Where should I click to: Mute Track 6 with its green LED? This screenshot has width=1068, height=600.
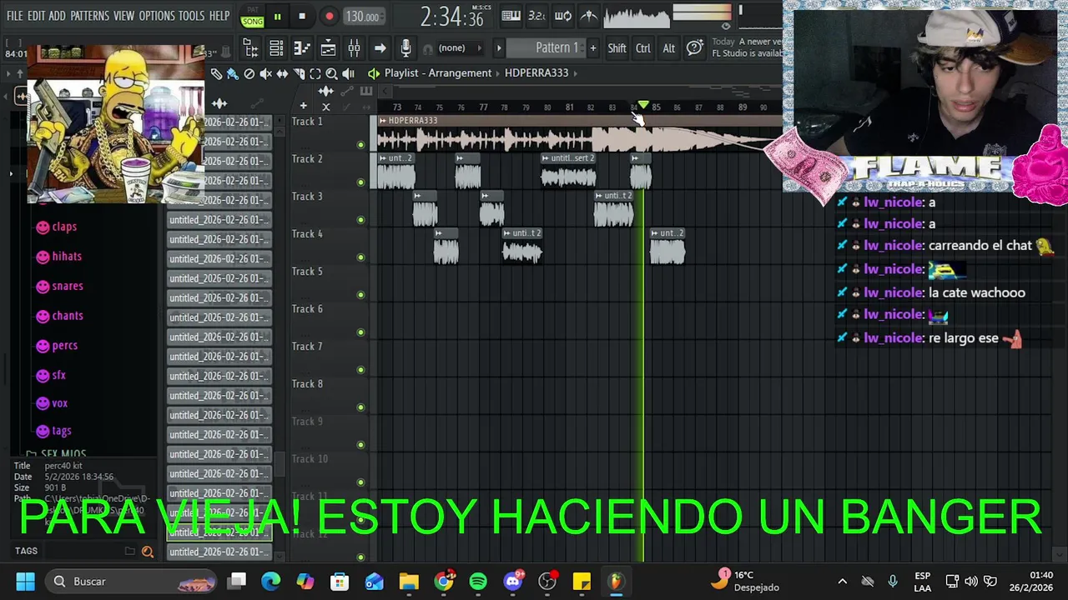pos(360,332)
